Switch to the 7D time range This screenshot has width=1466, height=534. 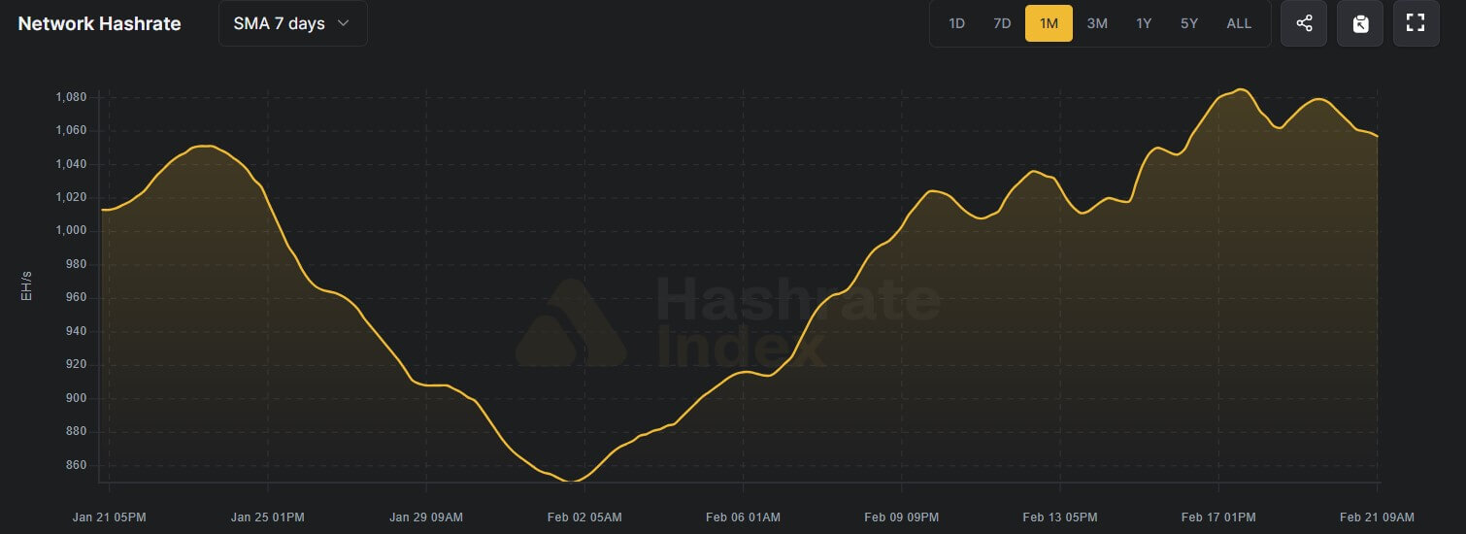click(1002, 23)
